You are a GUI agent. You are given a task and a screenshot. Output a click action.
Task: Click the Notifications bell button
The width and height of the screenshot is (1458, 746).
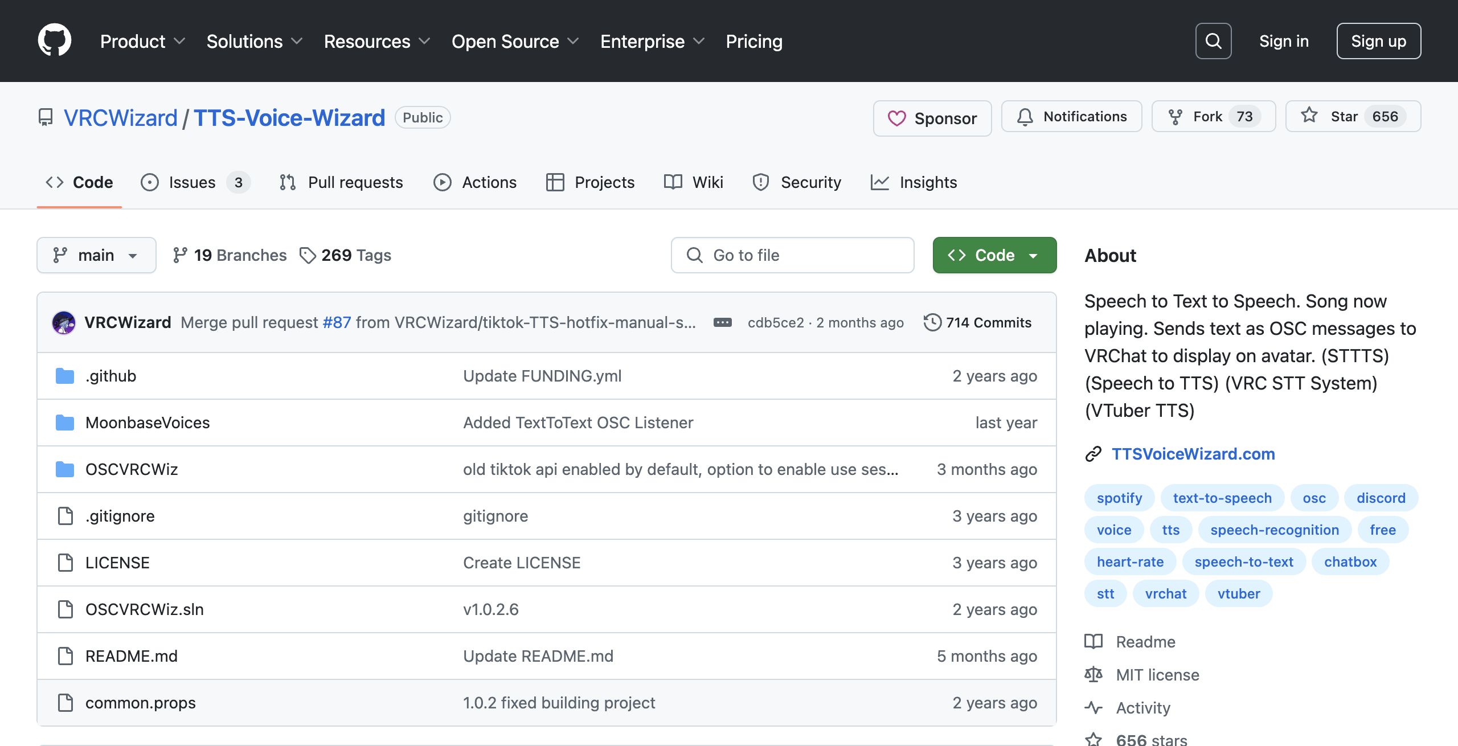coord(1071,117)
